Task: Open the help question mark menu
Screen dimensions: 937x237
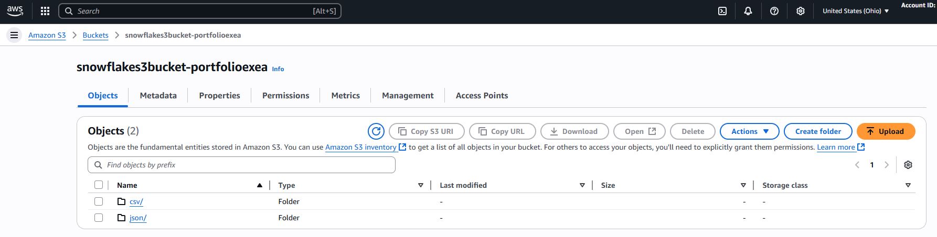Action: (774, 11)
